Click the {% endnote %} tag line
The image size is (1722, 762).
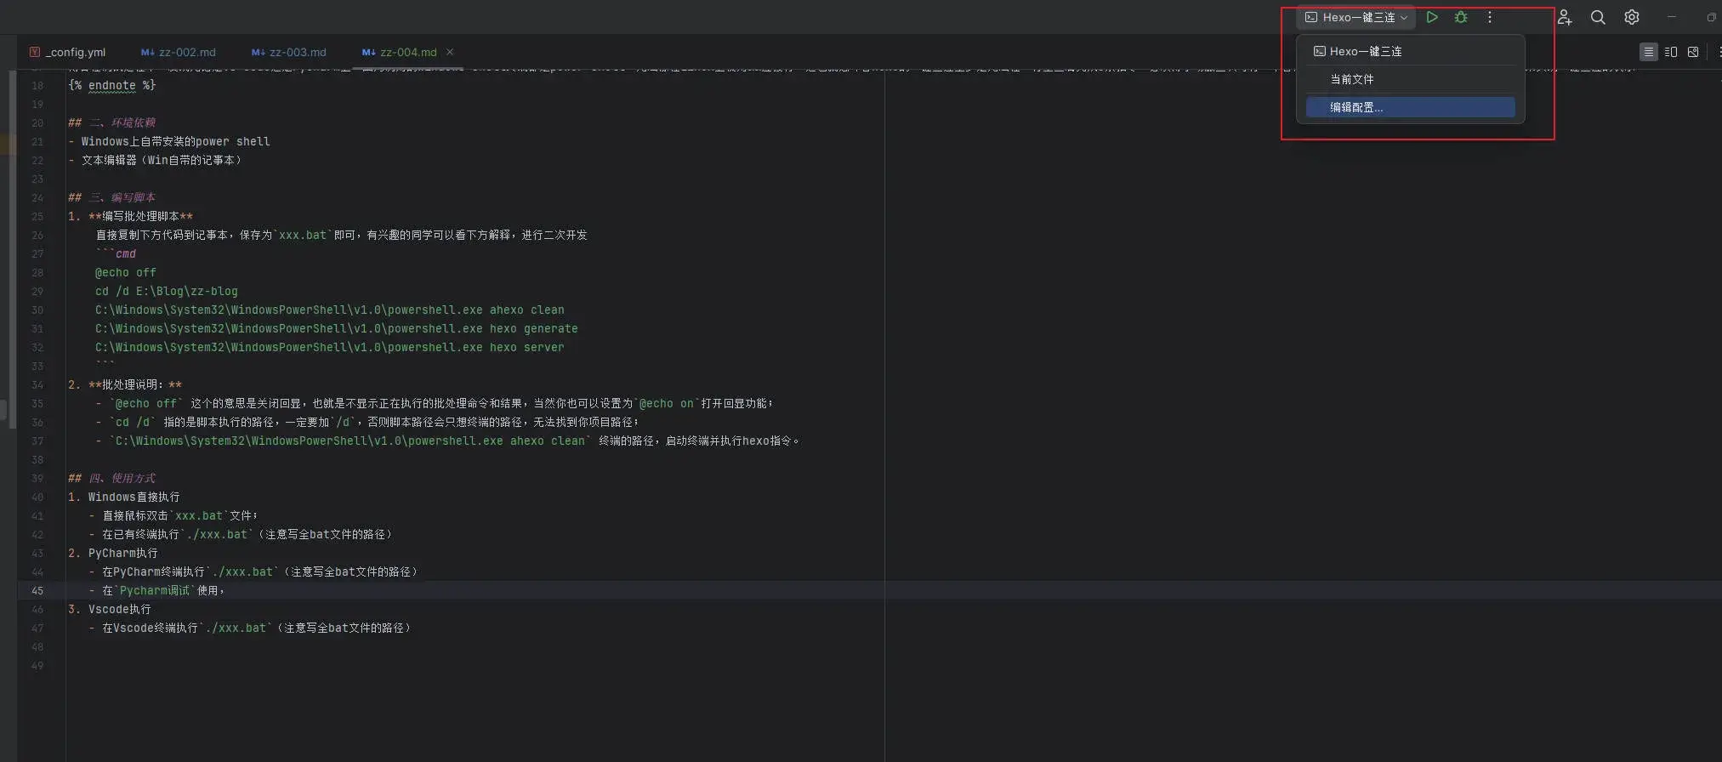tap(112, 85)
